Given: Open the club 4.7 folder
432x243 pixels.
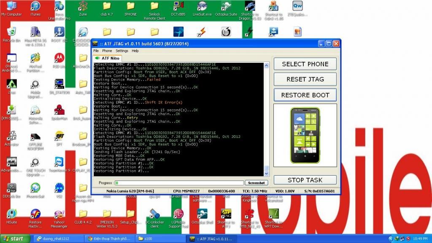Looking at the screenshot, I should pos(107,8).
